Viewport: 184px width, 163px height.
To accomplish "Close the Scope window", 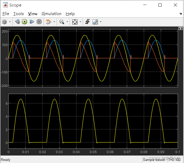I will (x=175, y=5).
